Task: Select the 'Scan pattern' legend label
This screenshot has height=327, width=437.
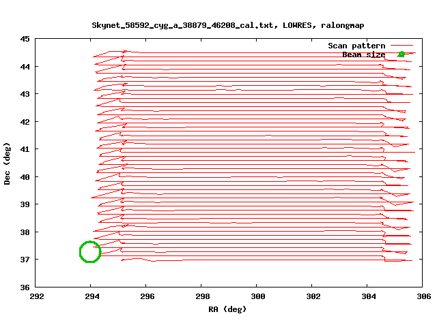Action: click(356, 46)
